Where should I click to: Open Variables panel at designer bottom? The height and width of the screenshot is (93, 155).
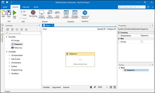46,87
